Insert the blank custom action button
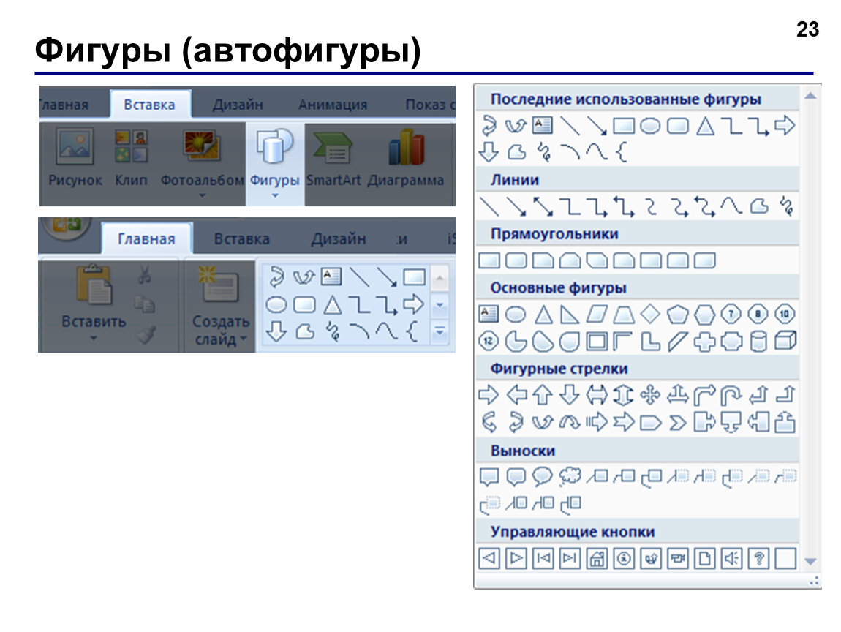This screenshot has height=632, width=841. 785,559
